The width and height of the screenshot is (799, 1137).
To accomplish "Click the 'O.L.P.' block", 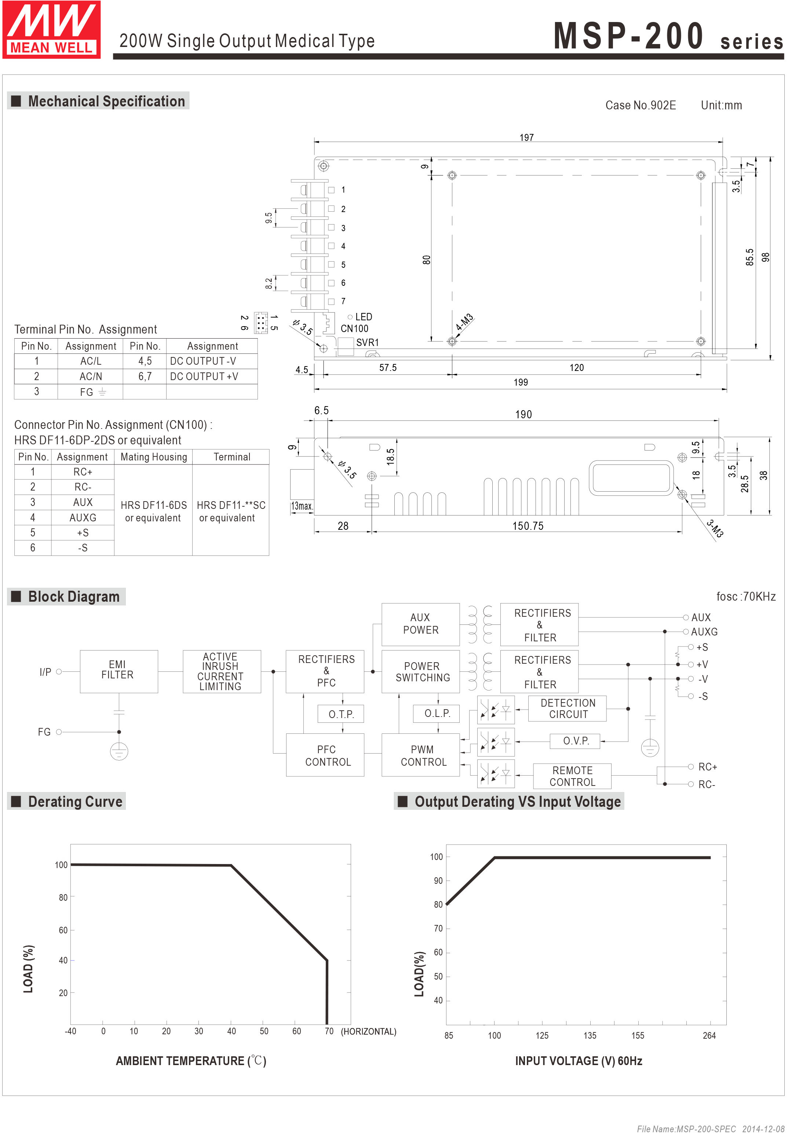I will pos(437,714).
